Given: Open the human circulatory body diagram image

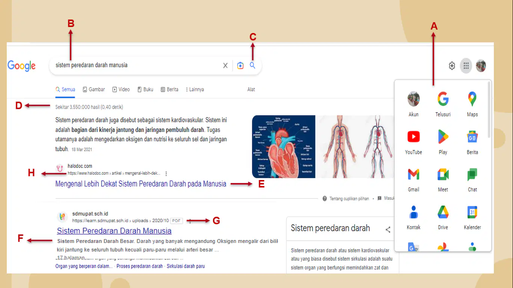Looking at the screenshot, I should [355, 147].
